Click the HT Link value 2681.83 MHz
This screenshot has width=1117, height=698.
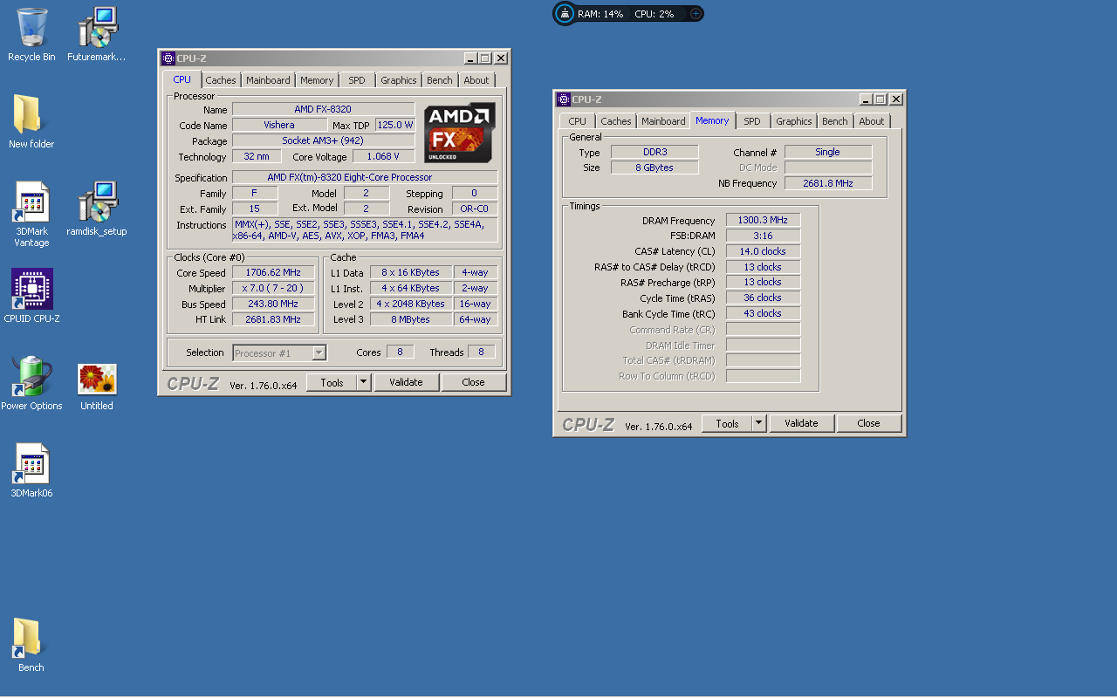point(273,319)
